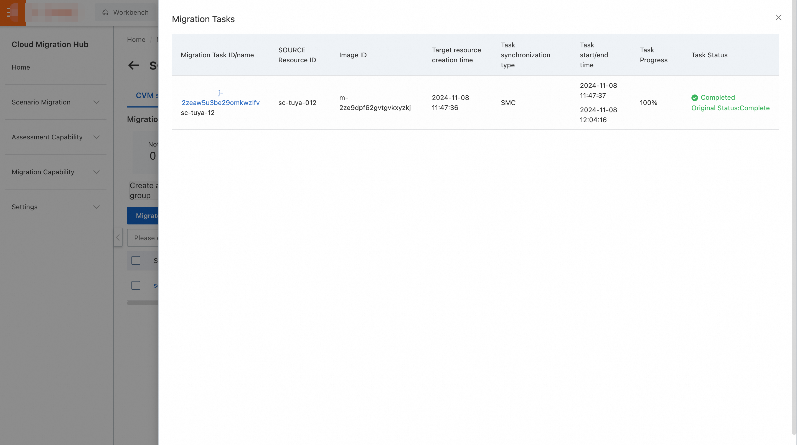The image size is (797, 445).
Task: Switch to the CVM tab
Action: pos(145,96)
